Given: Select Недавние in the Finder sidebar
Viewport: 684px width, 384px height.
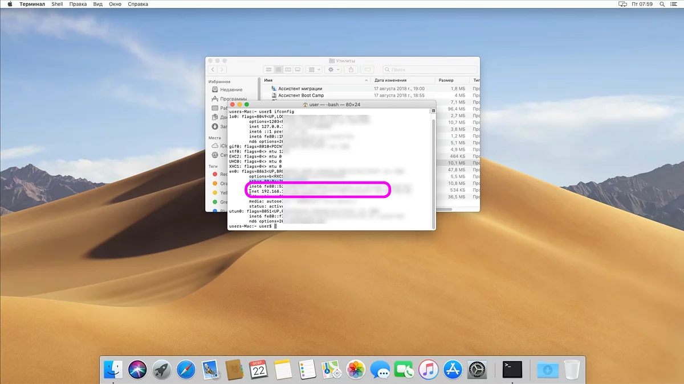Looking at the screenshot, I should click(x=231, y=89).
